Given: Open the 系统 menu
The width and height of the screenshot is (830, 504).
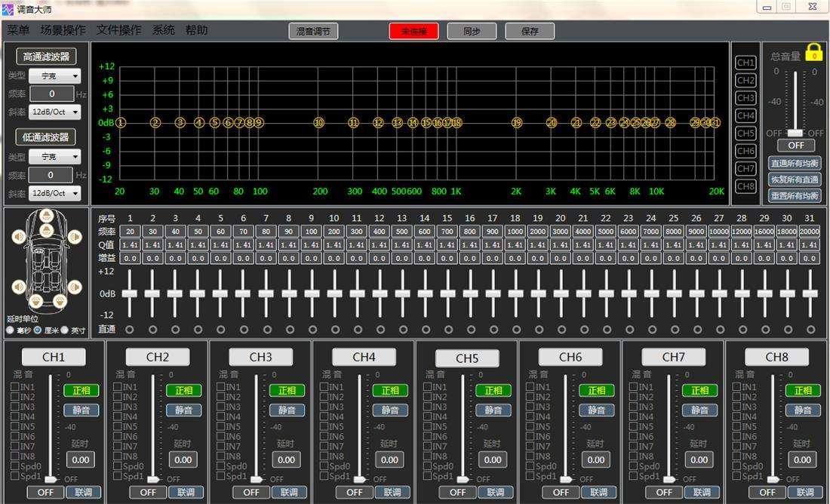Looking at the screenshot, I should [x=164, y=30].
